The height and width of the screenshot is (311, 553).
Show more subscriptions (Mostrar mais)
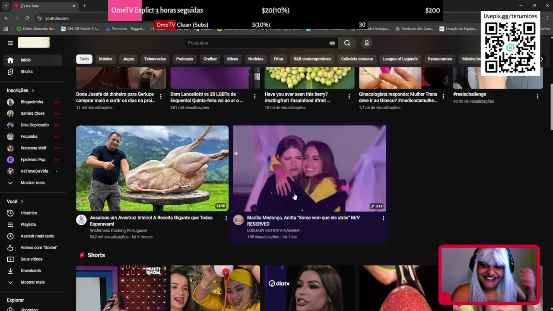[x=33, y=183]
